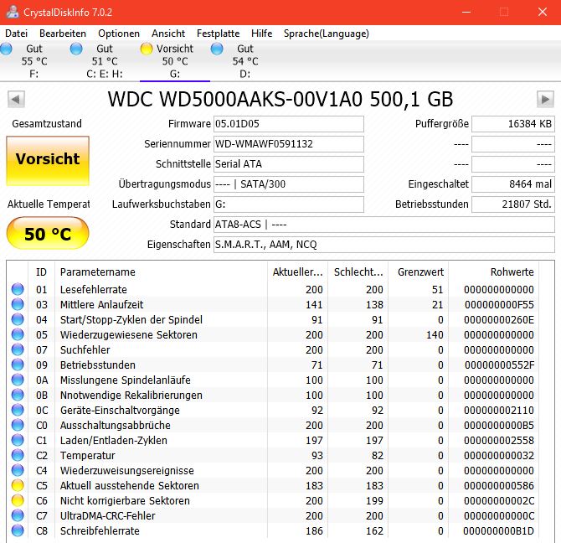Click status icon of UltraDMA-CRC-Fehler row
Image resolution: width=561 pixels, height=543 pixels.
[x=18, y=515]
